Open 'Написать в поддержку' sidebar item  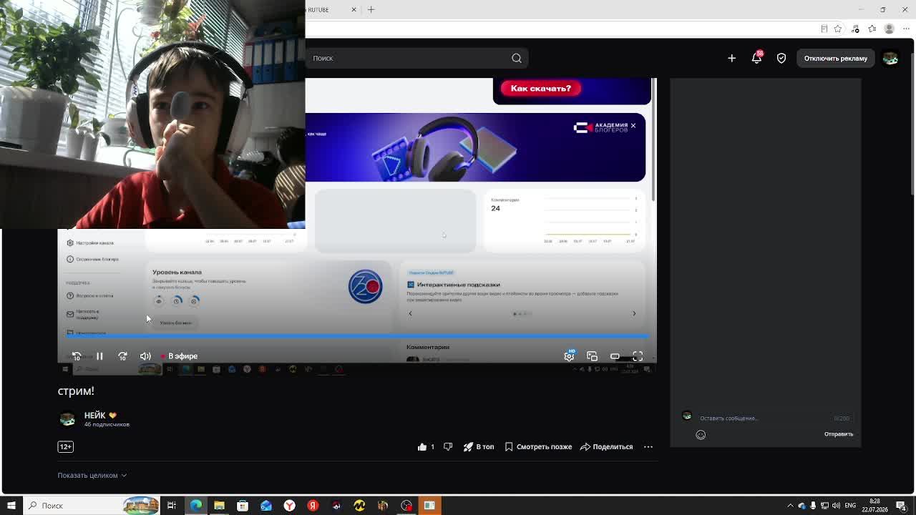coord(83,314)
